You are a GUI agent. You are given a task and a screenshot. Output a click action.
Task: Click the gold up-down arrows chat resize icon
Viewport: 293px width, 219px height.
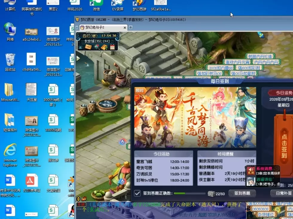78,199
